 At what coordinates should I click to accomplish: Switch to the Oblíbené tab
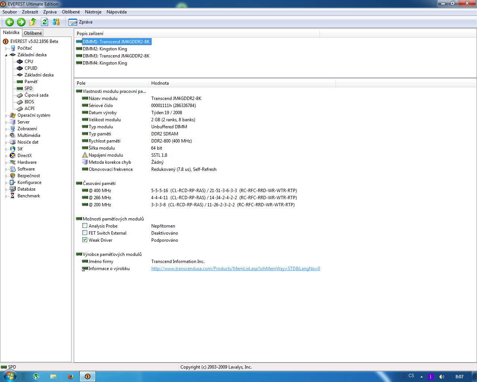33,33
